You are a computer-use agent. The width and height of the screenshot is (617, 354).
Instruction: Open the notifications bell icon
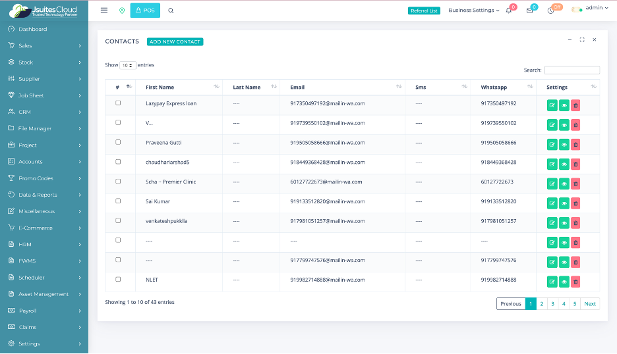tap(508, 11)
